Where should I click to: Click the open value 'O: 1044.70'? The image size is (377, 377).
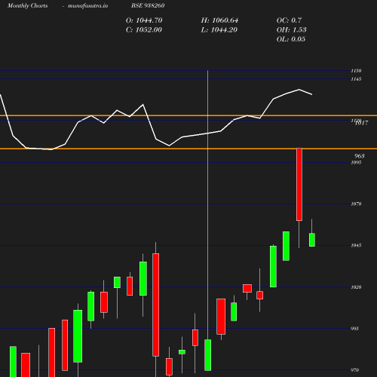(x=144, y=20)
